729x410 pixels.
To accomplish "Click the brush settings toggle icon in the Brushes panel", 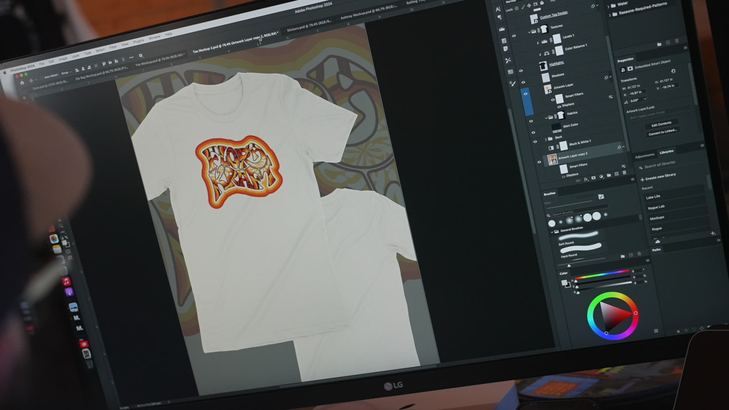I will coord(601,197).
